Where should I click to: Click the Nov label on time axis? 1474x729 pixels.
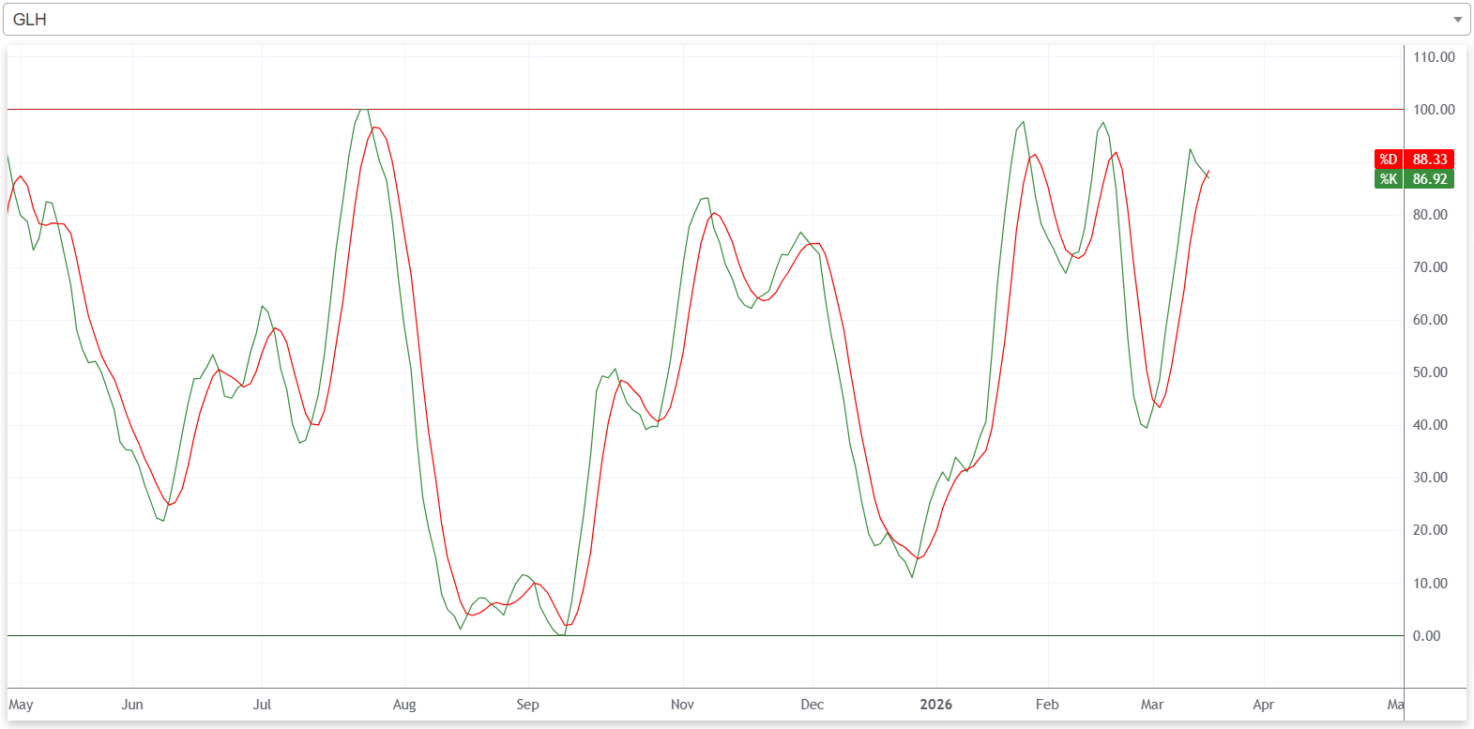click(x=682, y=705)
